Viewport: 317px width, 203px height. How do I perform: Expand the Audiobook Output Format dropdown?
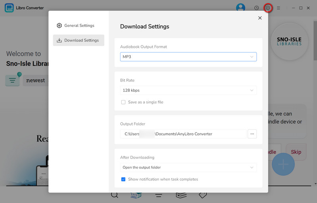[x=188, y=57]
